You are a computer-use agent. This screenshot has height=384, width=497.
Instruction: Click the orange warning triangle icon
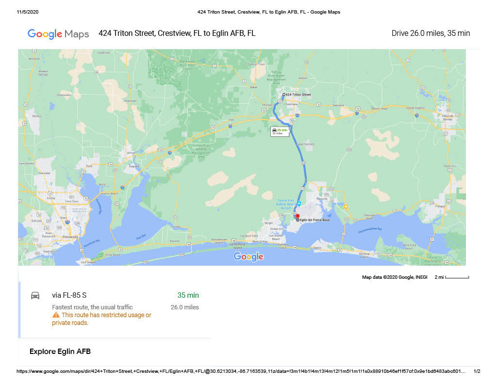[x=56, y=315]
